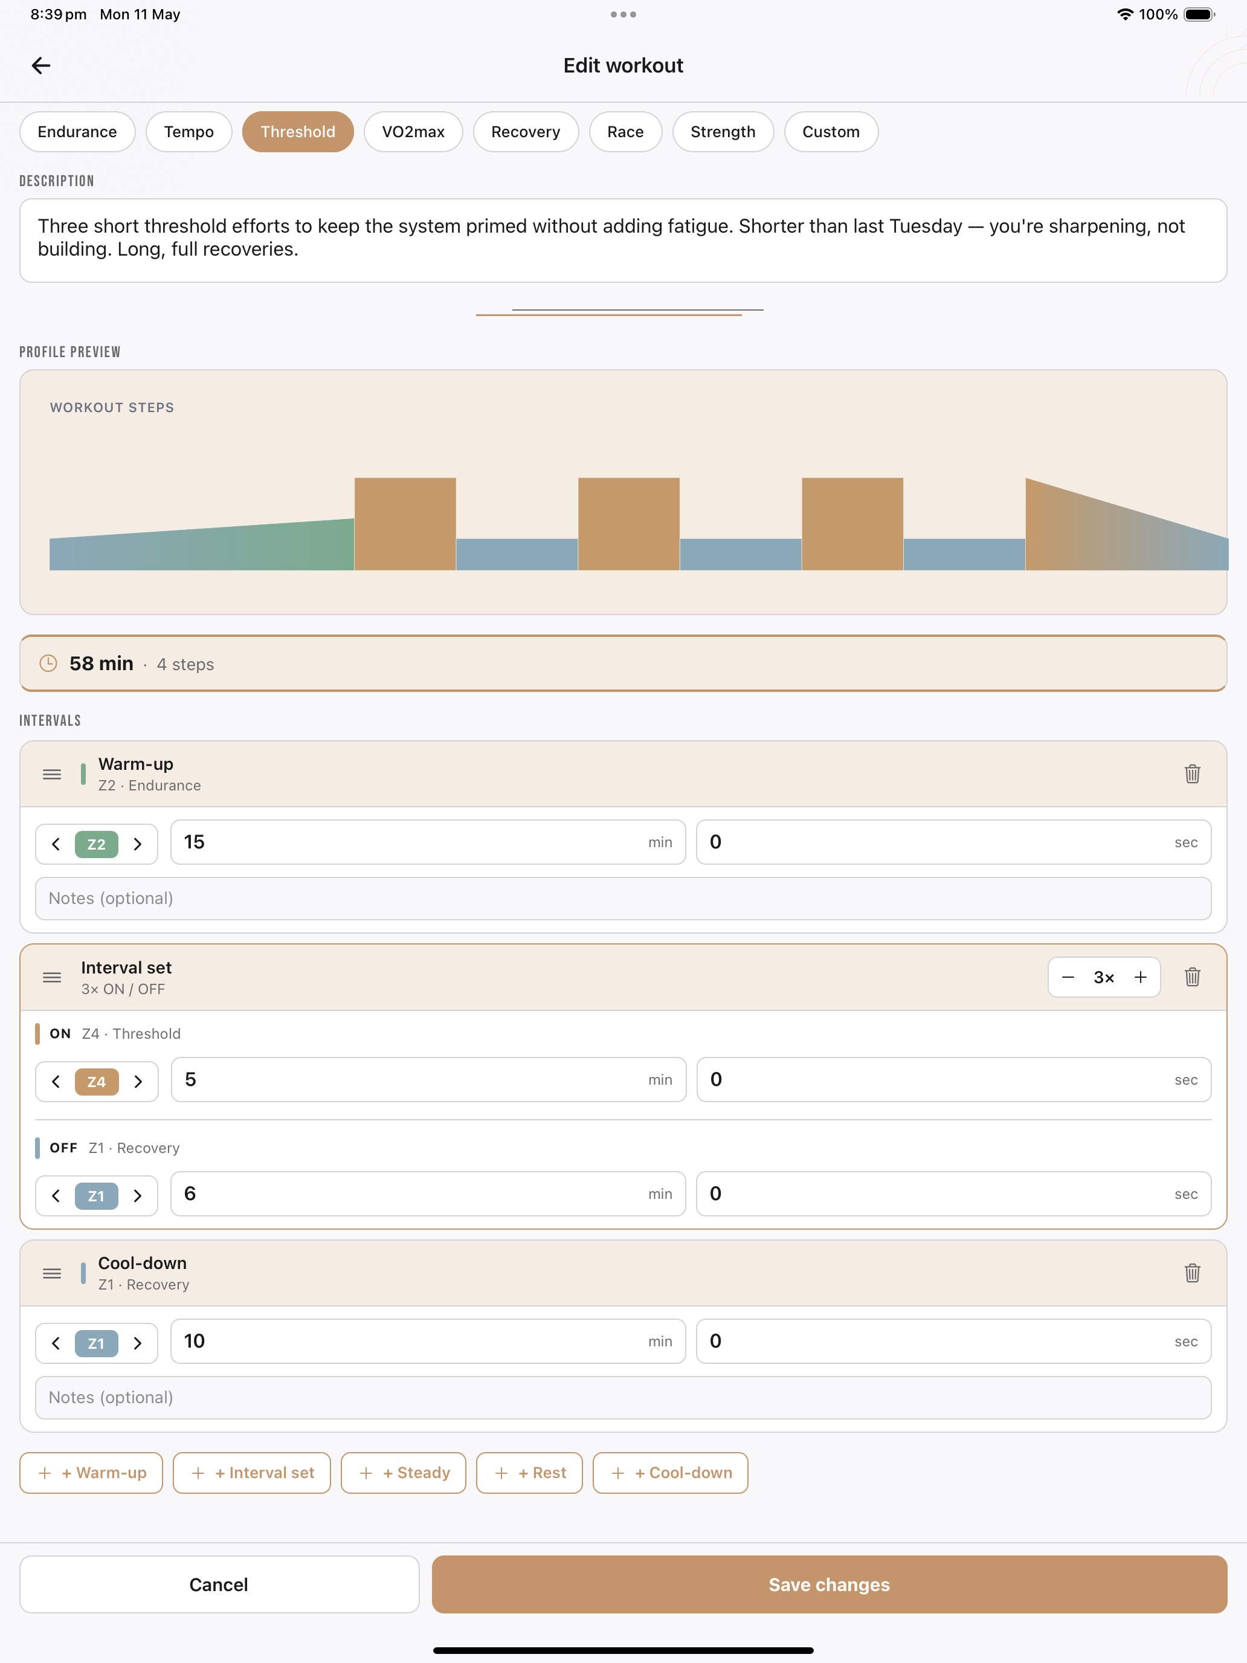The width and height of the screenshot is (1247, 1663).
Task: Add a Warm-up step
Action: pyautogui.click(x=91, y=1473)
